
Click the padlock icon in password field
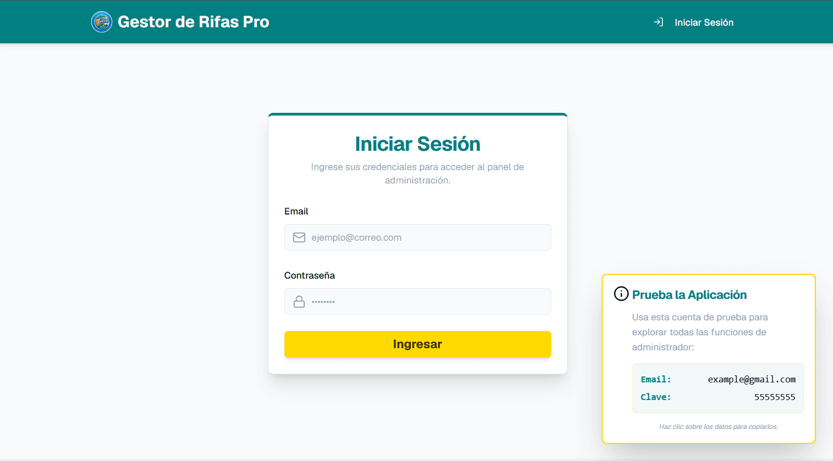[299, 302]
